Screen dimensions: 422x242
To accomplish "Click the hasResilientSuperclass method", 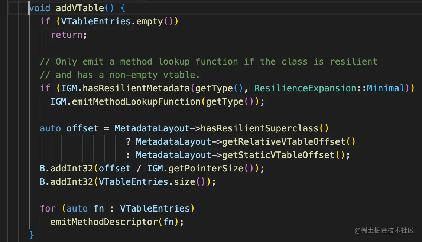I will click(259, 128).
